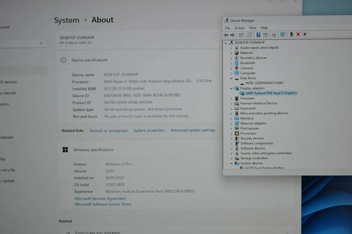This screenshot has width=352, height=234.
Task: Expand the Bluetooth category
Action: point(231,63)
